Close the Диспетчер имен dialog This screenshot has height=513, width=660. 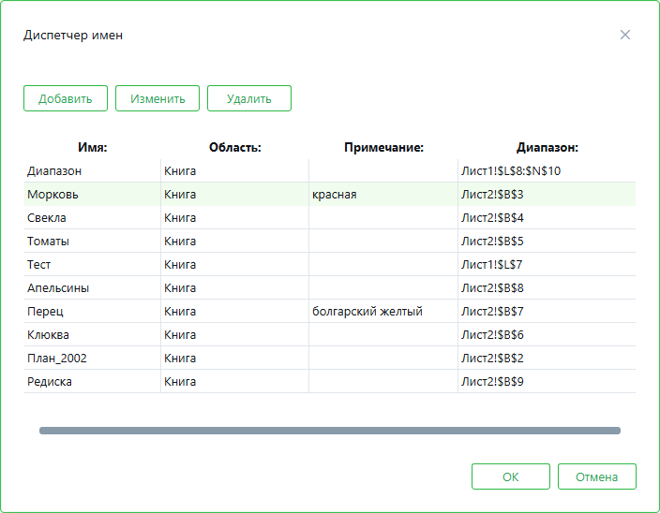pos(625,35)
